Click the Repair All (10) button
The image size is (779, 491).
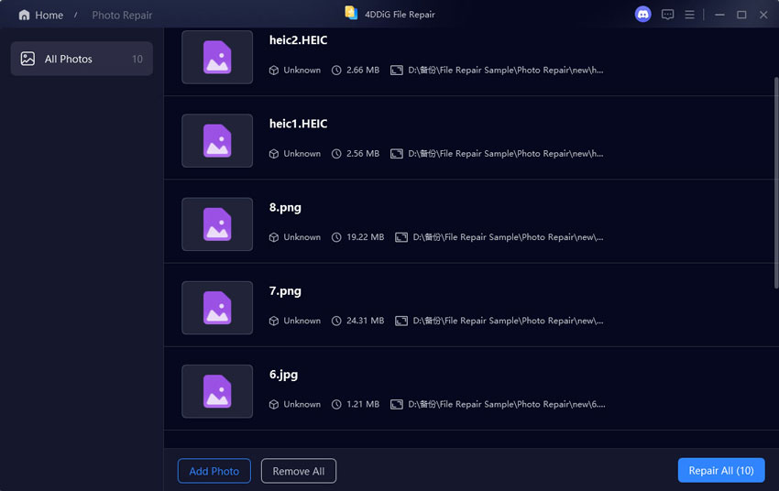[x=721, y=470]
